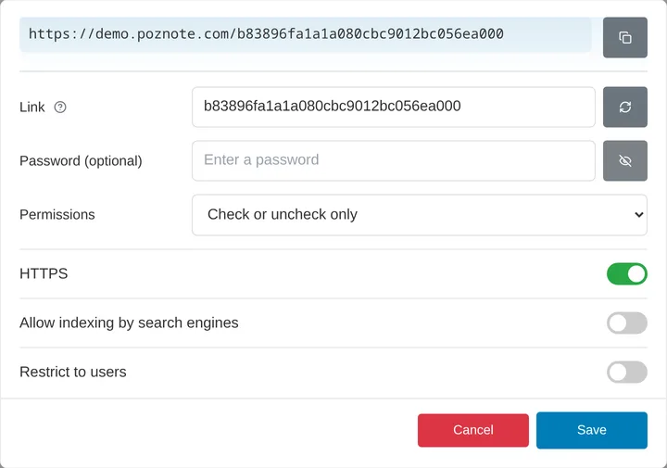Disable the HTTPS toggle

pos(626,273)
